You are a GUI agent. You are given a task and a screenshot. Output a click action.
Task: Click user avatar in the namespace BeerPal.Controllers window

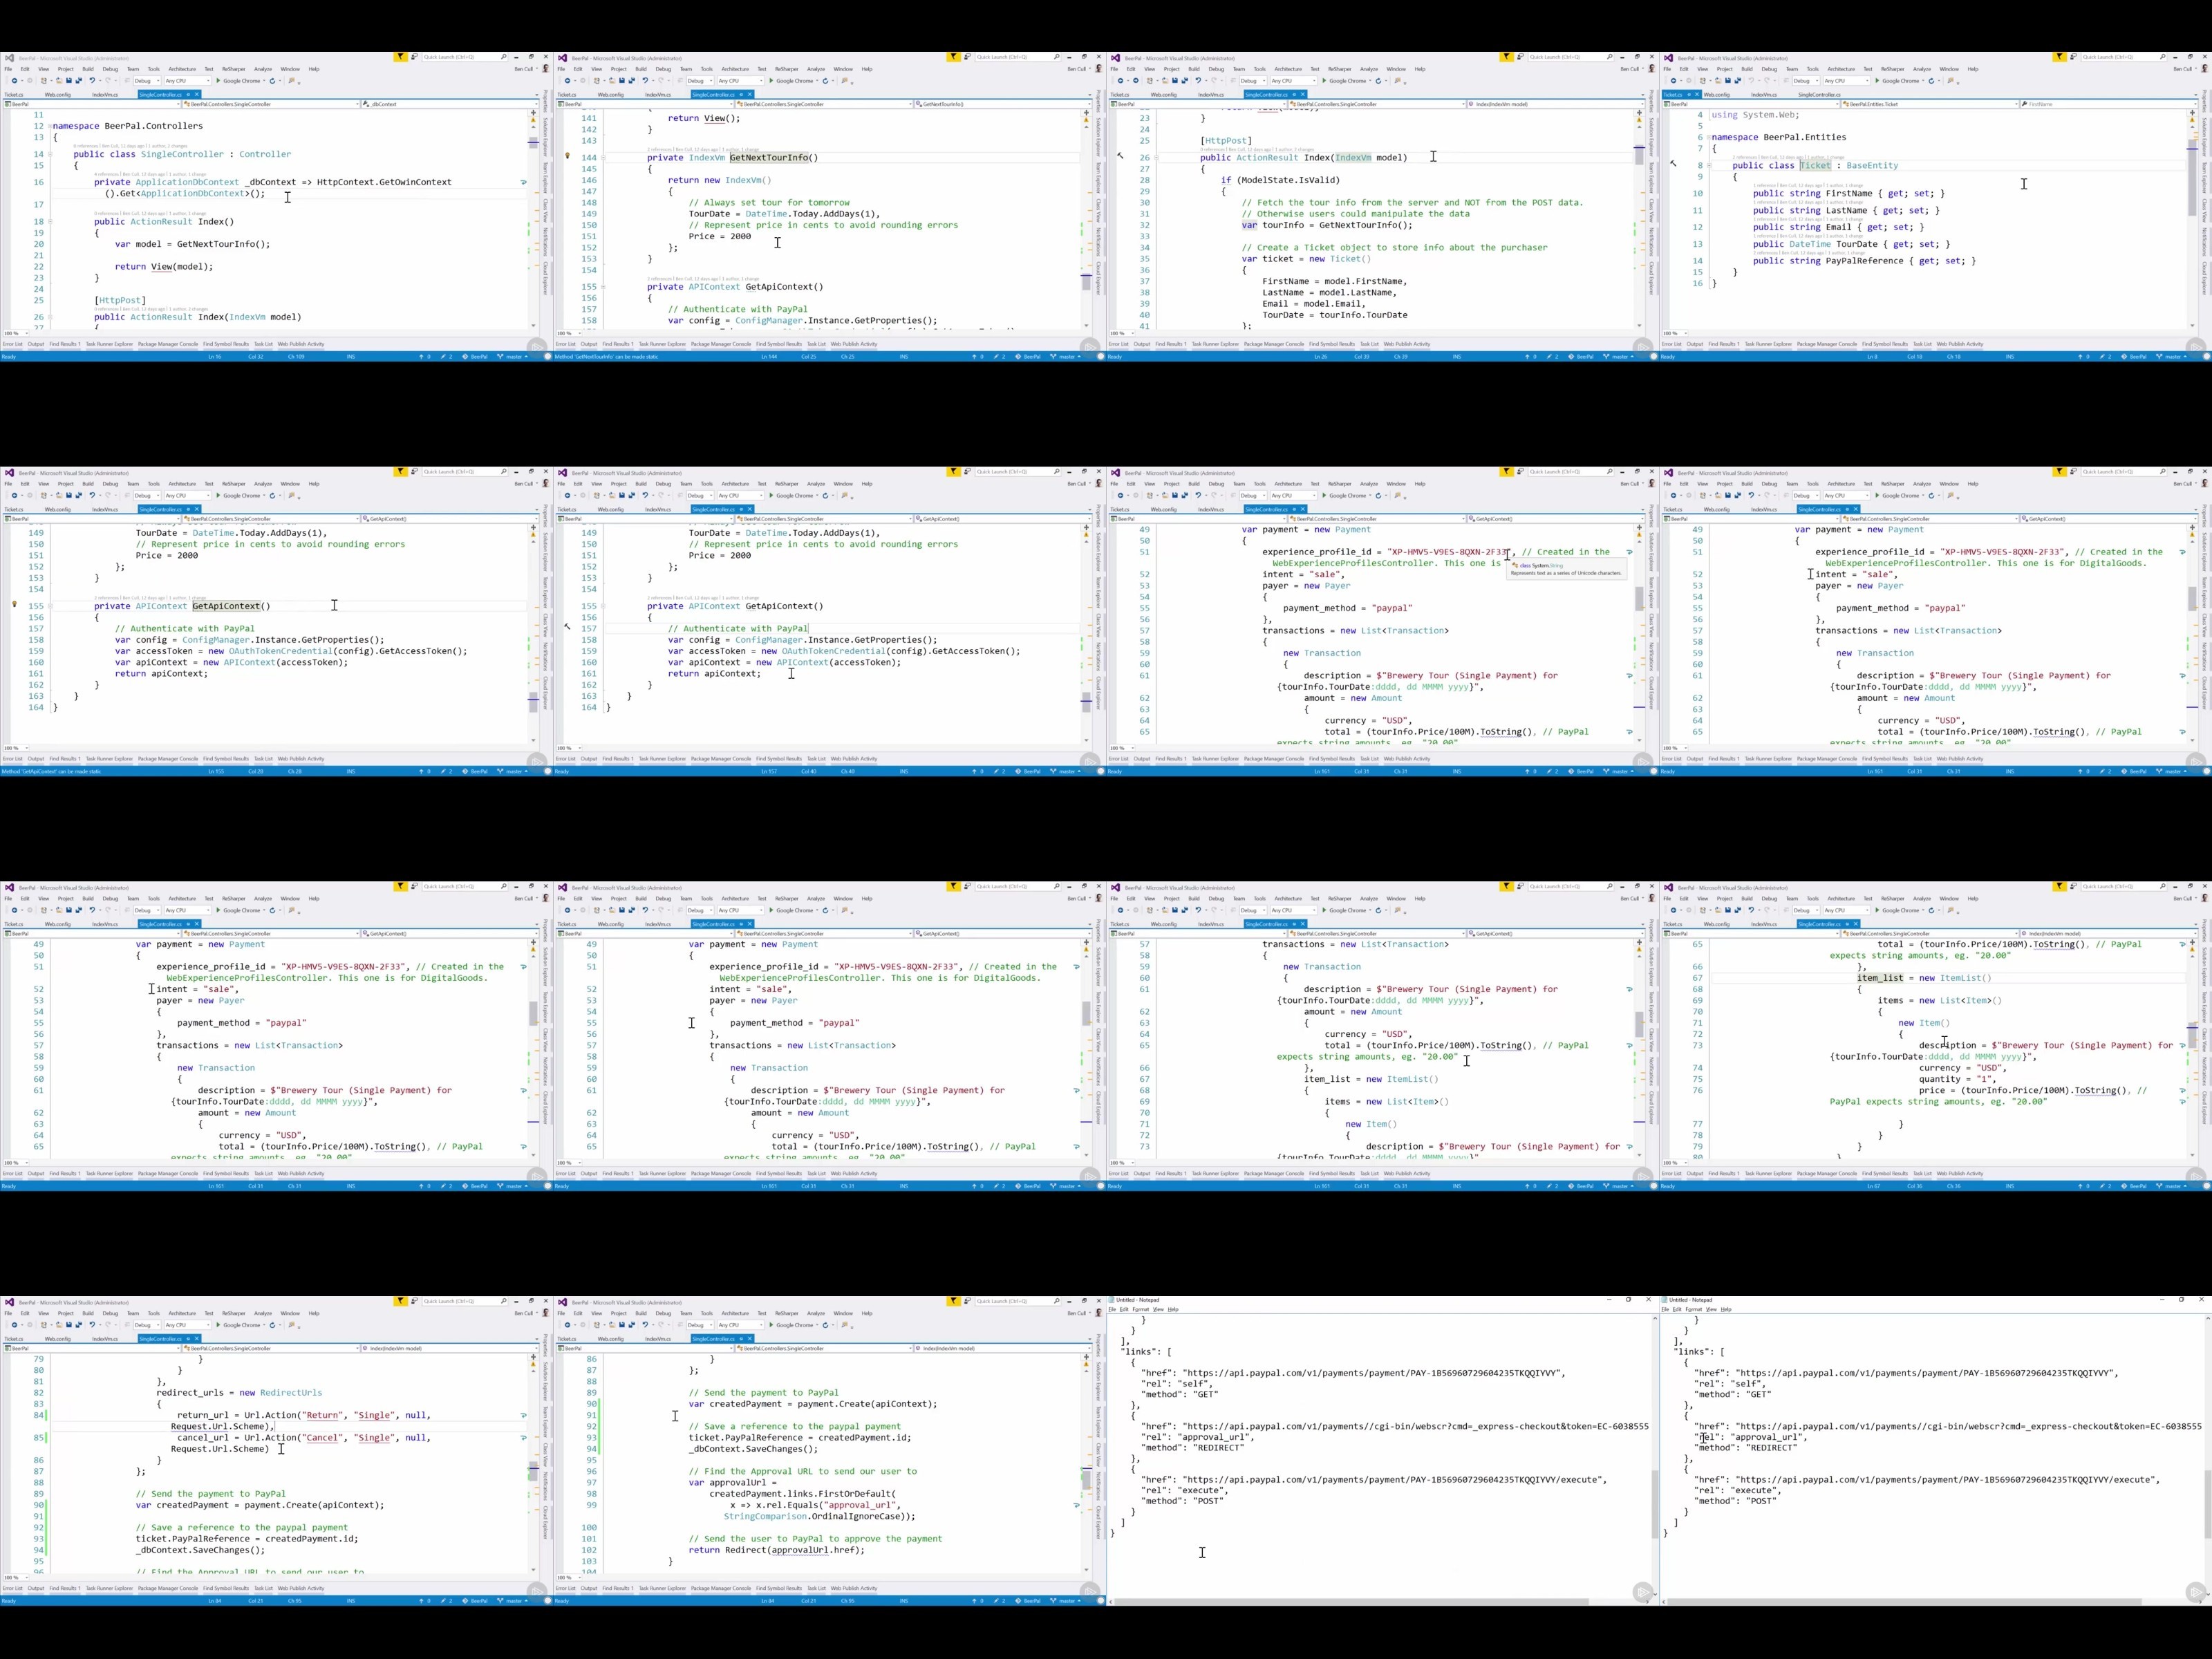546,69
